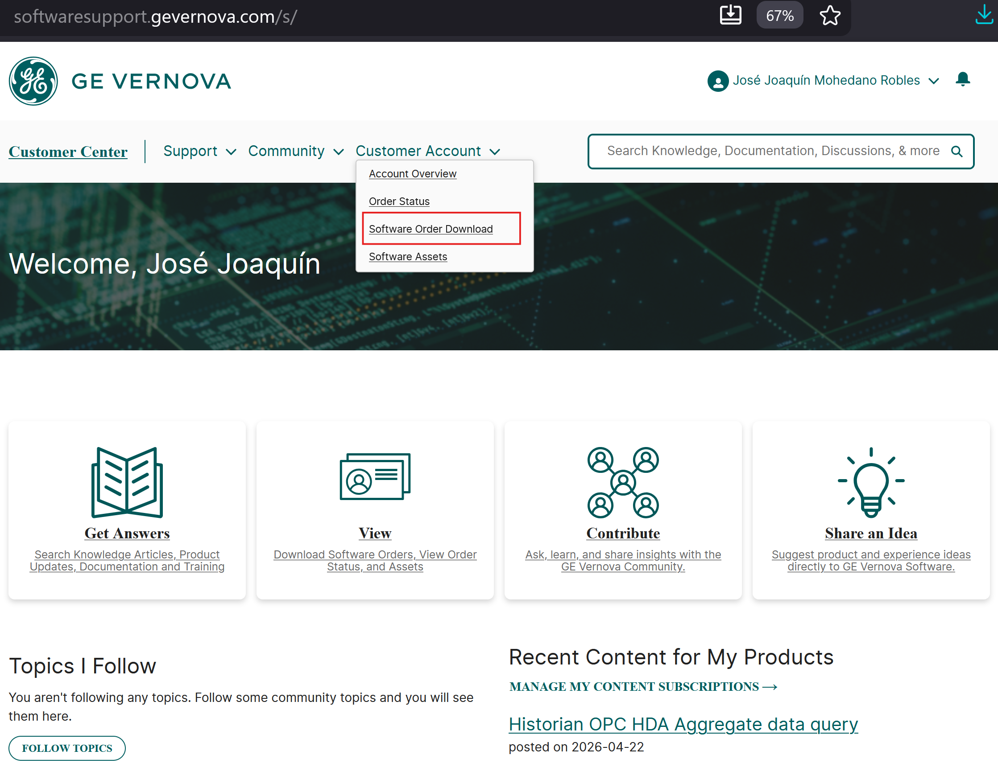The width and height of the screenshot is (998, 763).
Task: Click the Contribute community people icon
Action: [x=622, y=482]
